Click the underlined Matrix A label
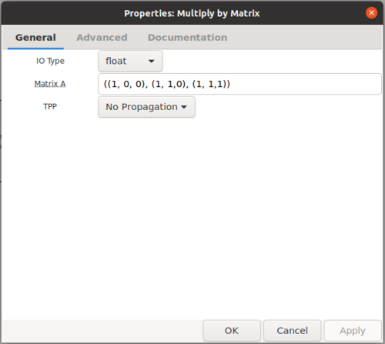The width and height of the screenshot is (385, 344). pos(50,84)
